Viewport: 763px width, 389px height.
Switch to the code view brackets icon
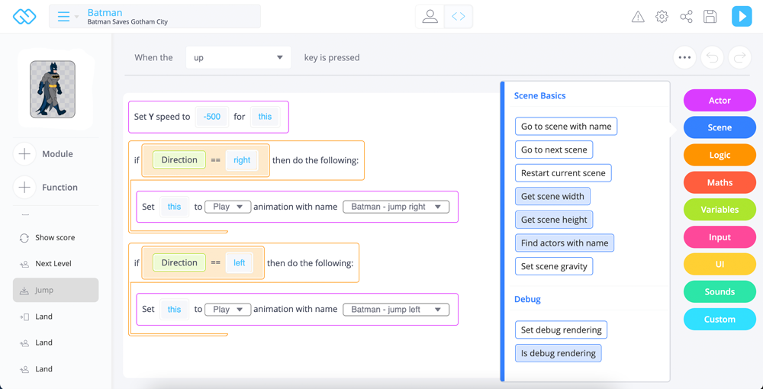pos(458,16)
